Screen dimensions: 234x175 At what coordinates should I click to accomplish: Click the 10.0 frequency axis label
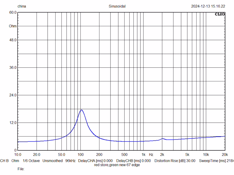pos(18,154)
